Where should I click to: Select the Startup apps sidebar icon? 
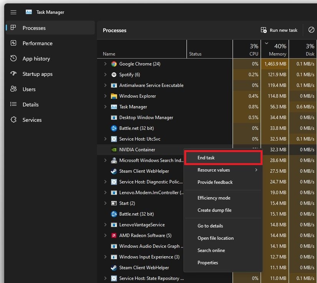13,74
